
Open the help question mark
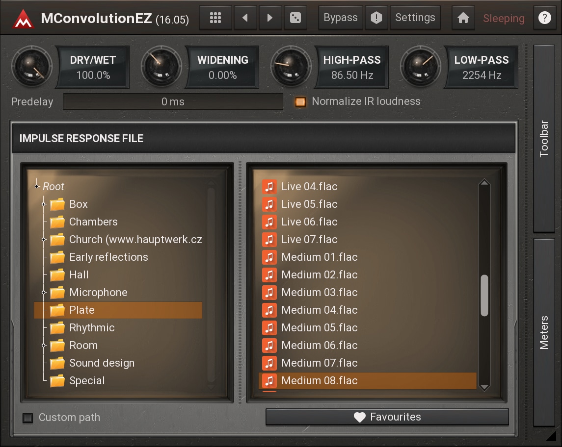point(544,18)
